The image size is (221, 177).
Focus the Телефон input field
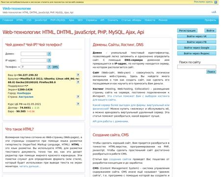(x=34, y=67)
